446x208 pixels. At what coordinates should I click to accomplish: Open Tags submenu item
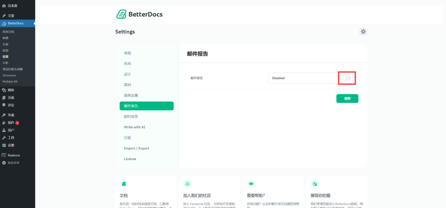(5, 51)
